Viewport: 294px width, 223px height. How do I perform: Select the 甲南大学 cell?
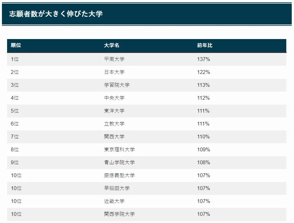coord(114,59)
